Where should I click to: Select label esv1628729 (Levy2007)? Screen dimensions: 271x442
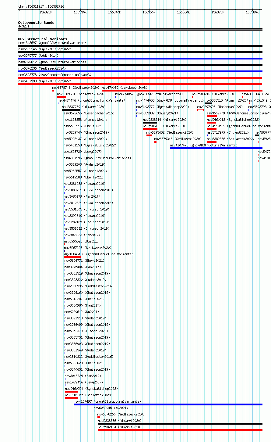(83, 152)
